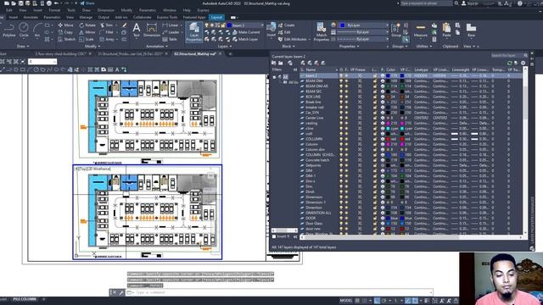This screenshot has width=543, height=305.
Task: Click the Search for layer field
Action: [x=509, y=55]
